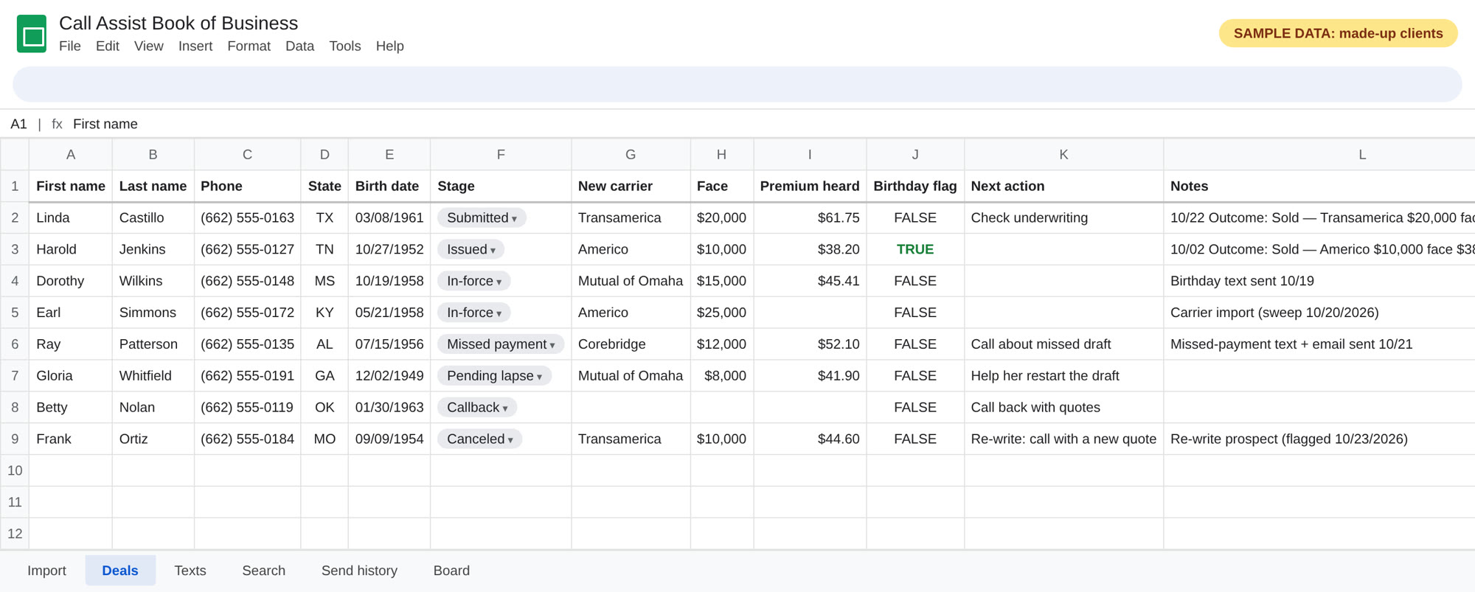The width and height of the screenshot is (1475, 592).
Task: Open Betty Nolan's Callback stage dropdown
Action: point(477,408)
